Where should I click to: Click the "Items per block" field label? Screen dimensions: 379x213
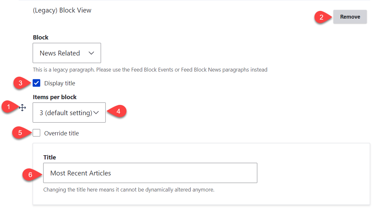coord(55,97)
